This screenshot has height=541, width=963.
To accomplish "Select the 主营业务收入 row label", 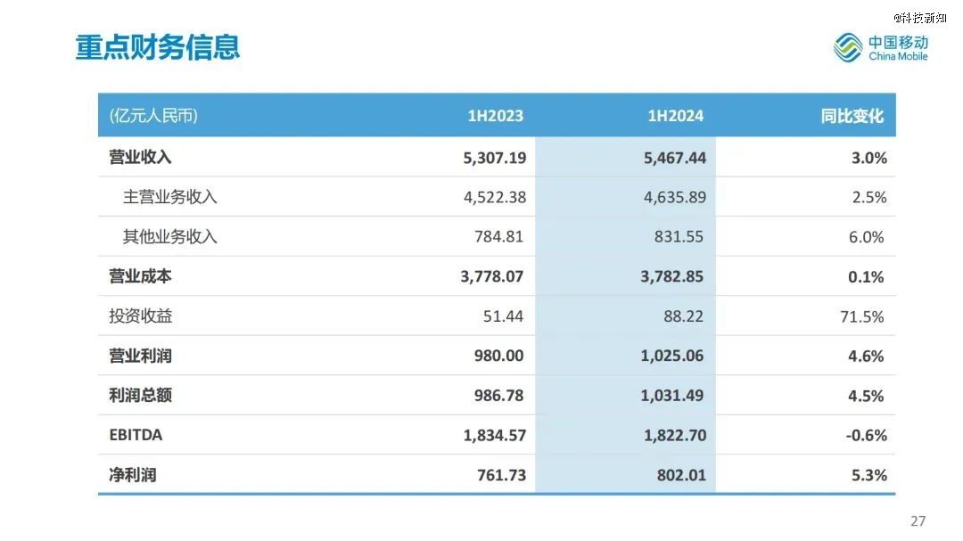I will [170, 197].
